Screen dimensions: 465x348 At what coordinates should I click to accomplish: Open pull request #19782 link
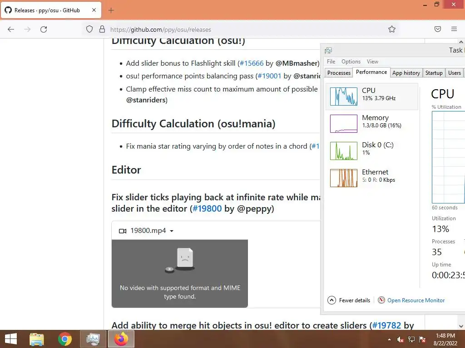tap(386, 325)
